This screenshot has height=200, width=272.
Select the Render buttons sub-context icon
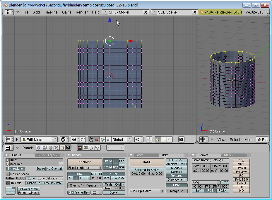click(x=80, y=148)
